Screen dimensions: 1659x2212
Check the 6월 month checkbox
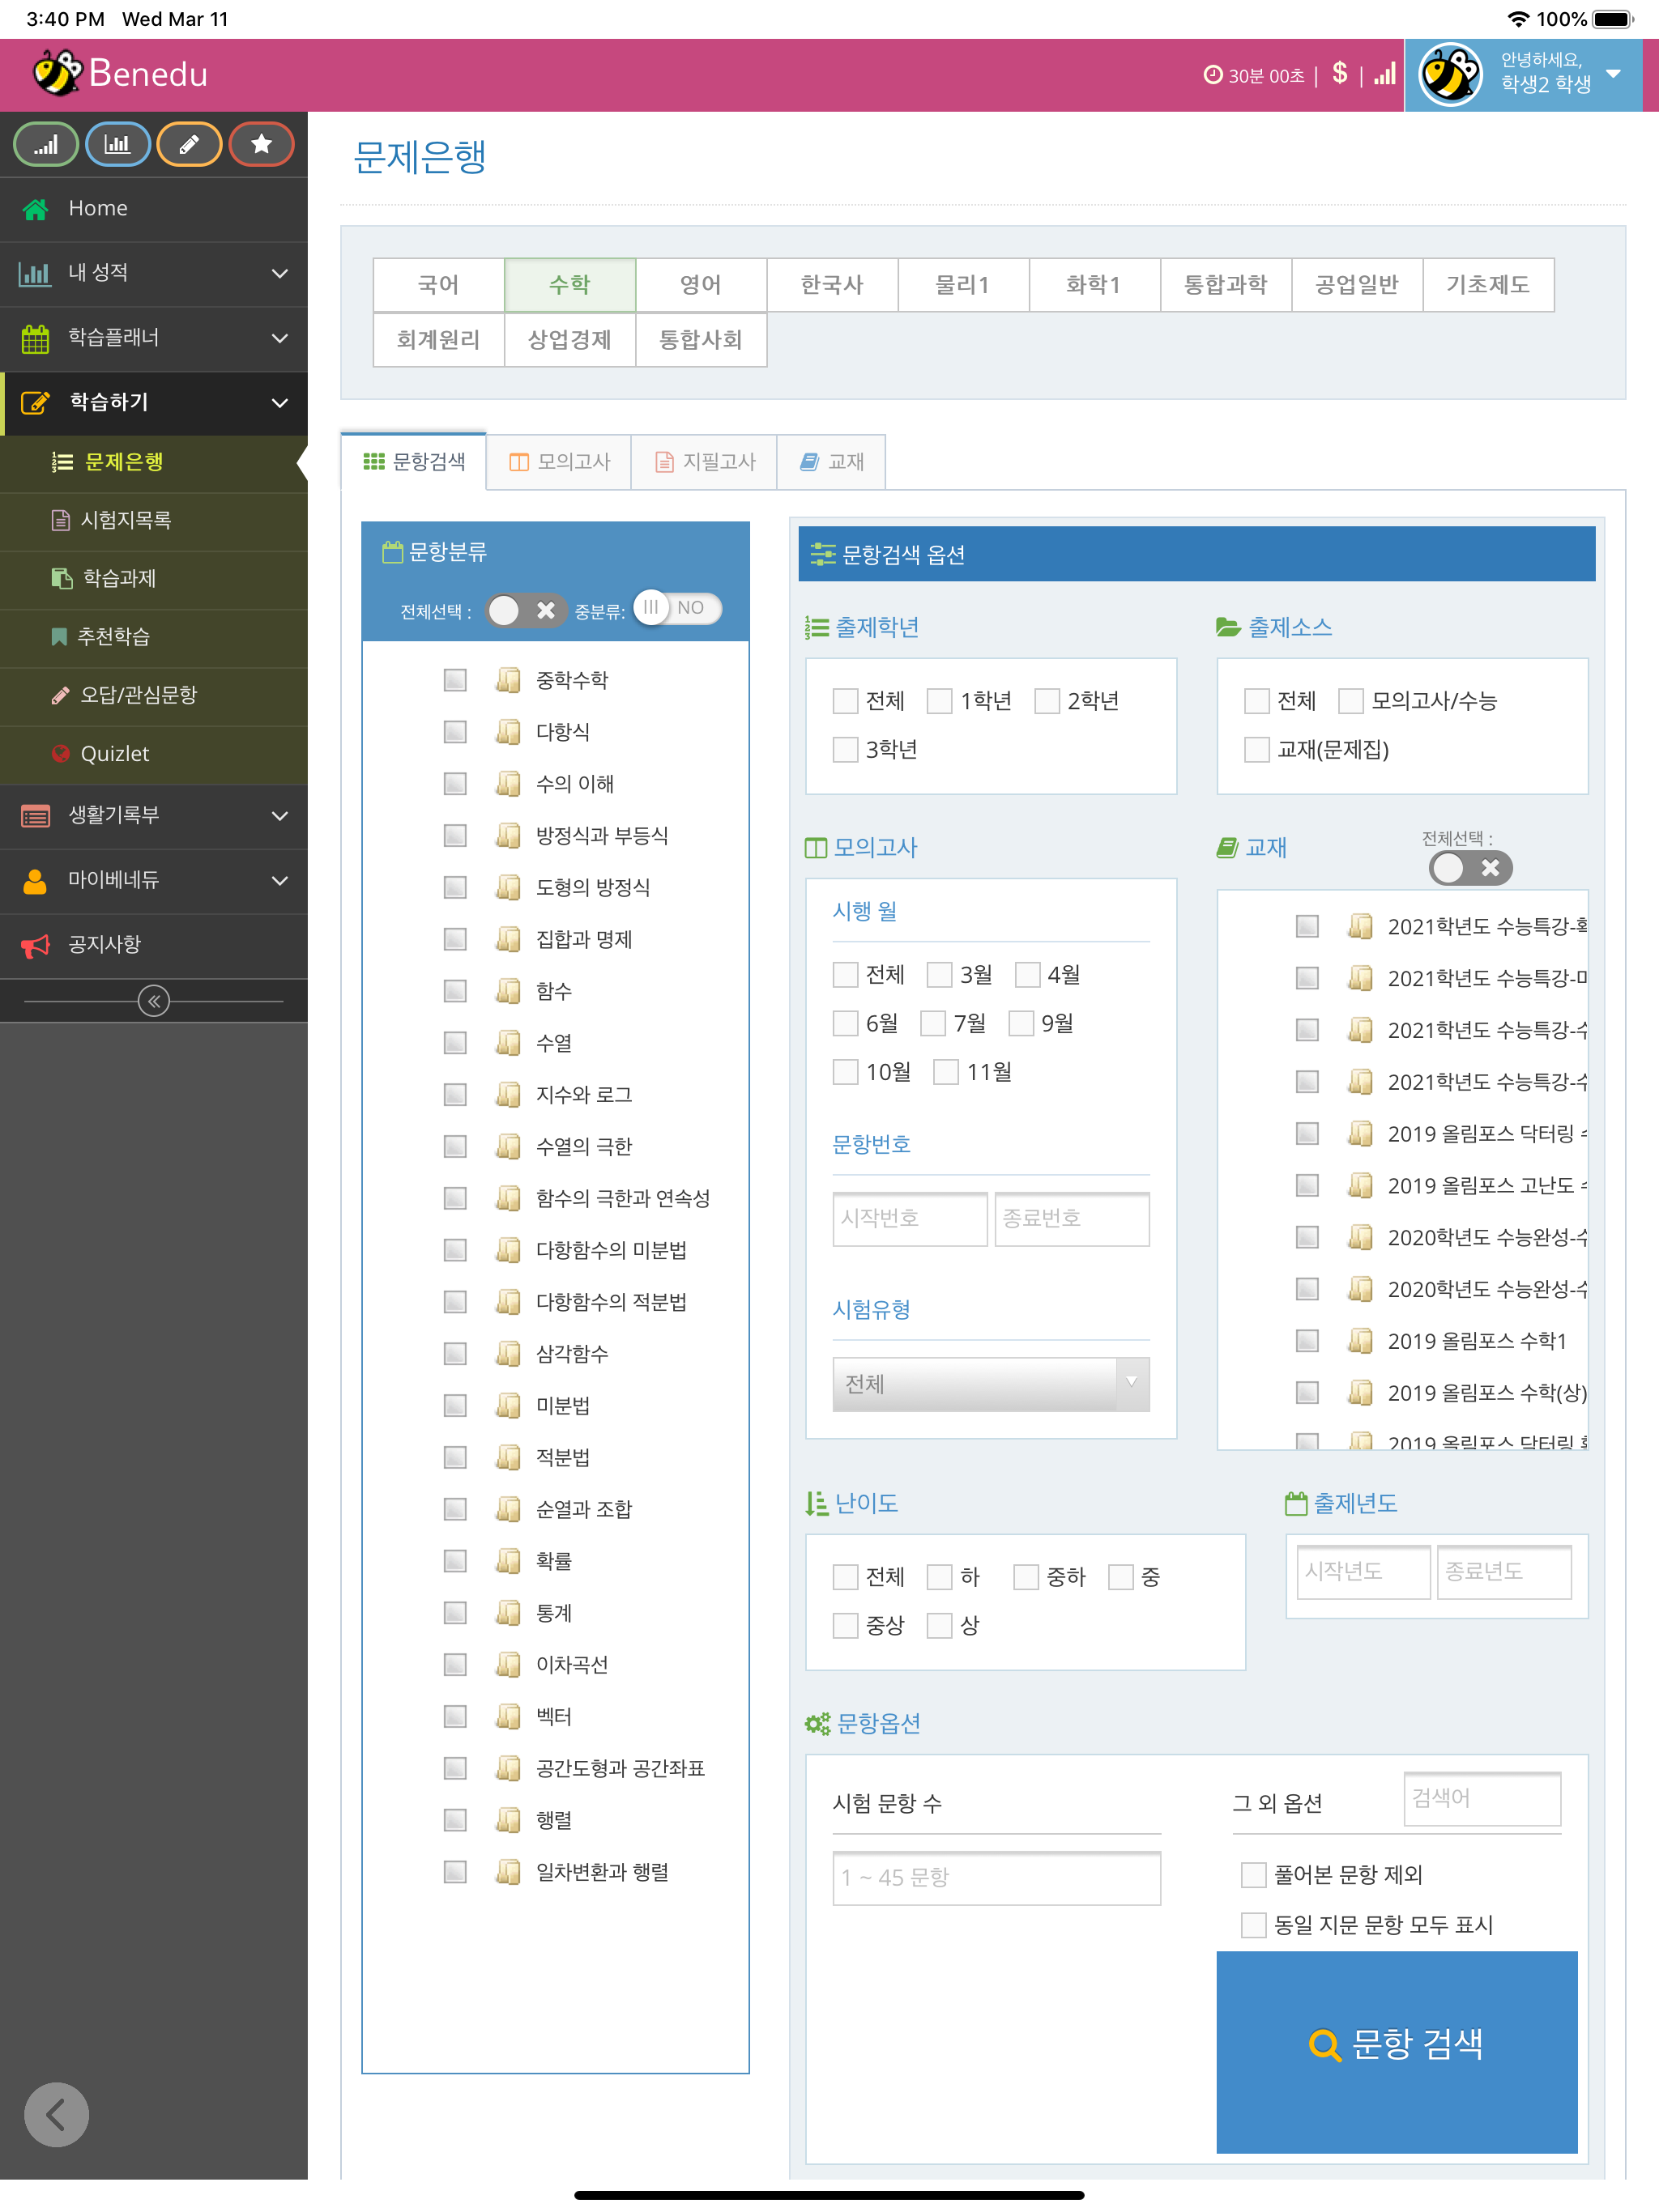pyautogui.click(x=846, y=1023)
